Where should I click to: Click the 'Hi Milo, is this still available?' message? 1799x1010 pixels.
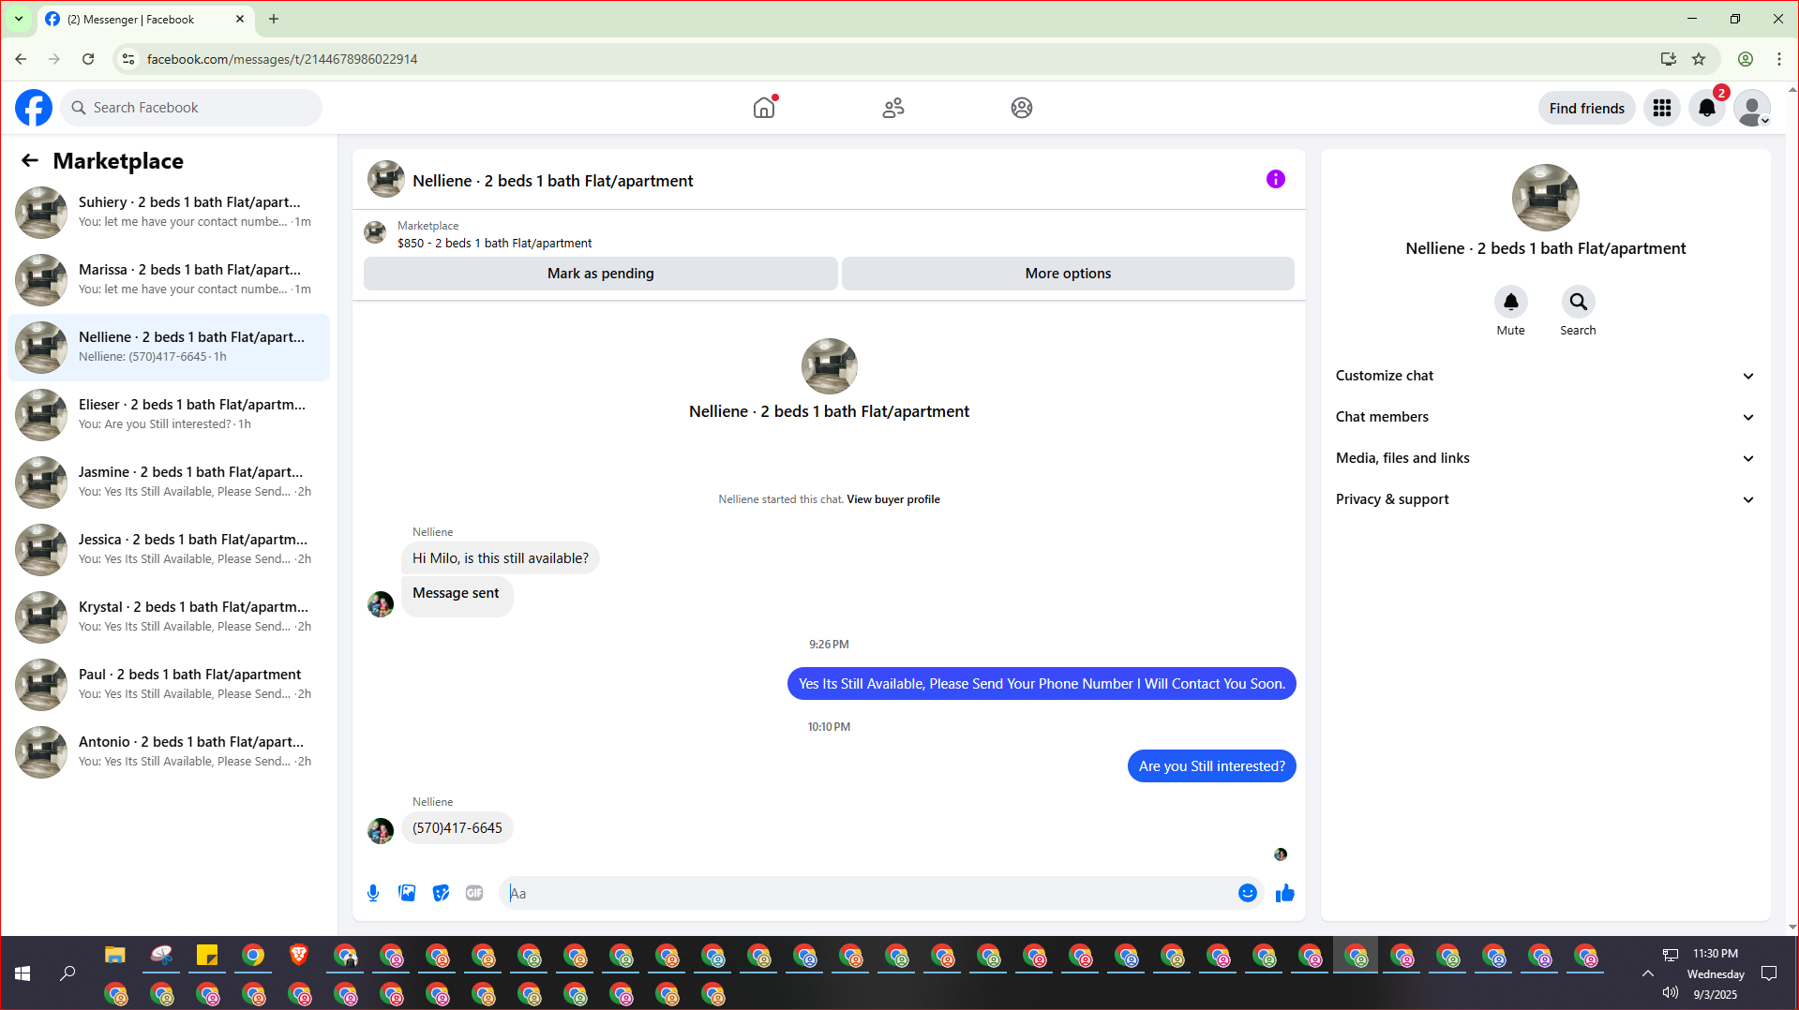[501, 558]
